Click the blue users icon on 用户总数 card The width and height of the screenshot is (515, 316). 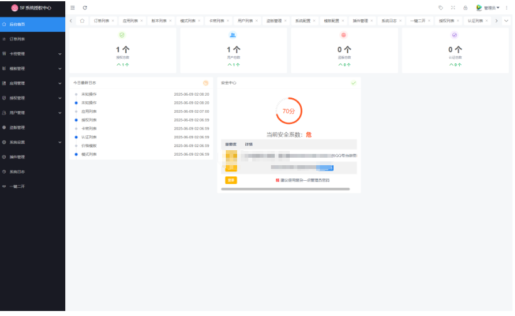coord(233,35)
